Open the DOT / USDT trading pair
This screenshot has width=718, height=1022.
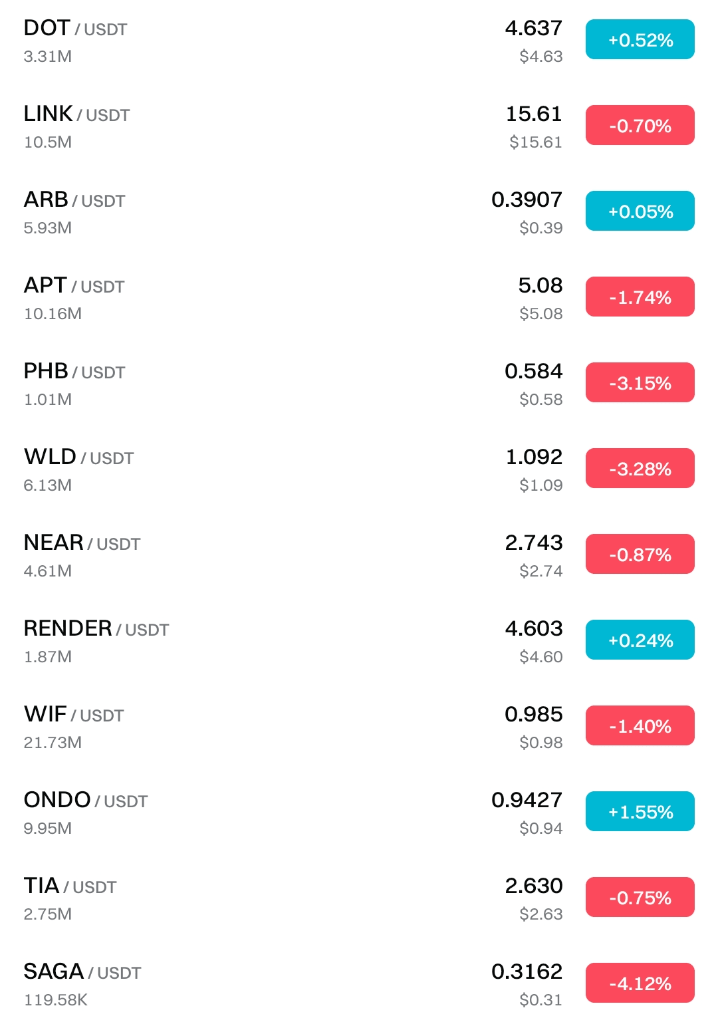pyautogui.click(x=75, y=29)
